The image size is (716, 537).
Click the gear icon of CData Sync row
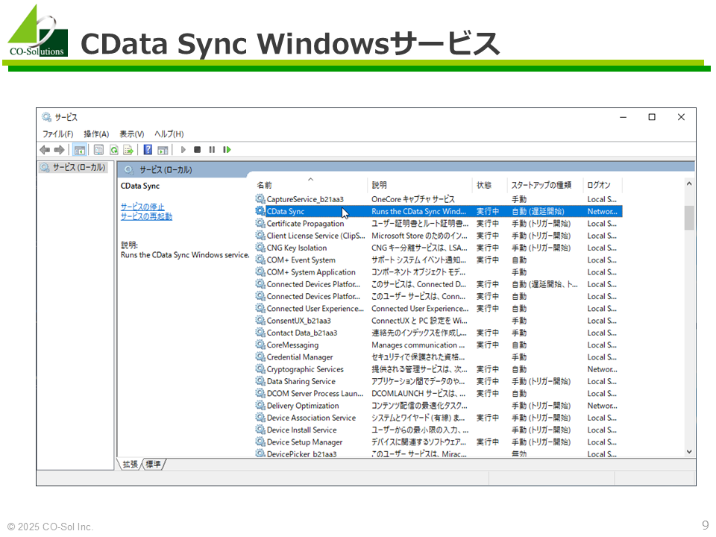point(260,211)
